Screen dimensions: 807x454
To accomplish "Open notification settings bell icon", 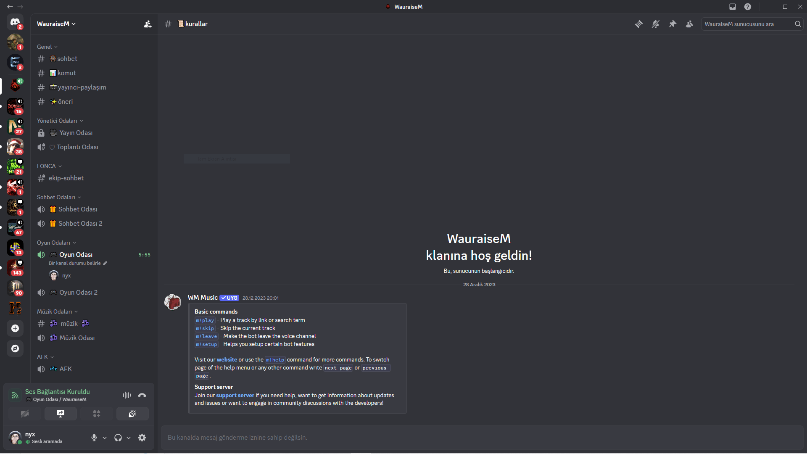I will tap(656, 24).
